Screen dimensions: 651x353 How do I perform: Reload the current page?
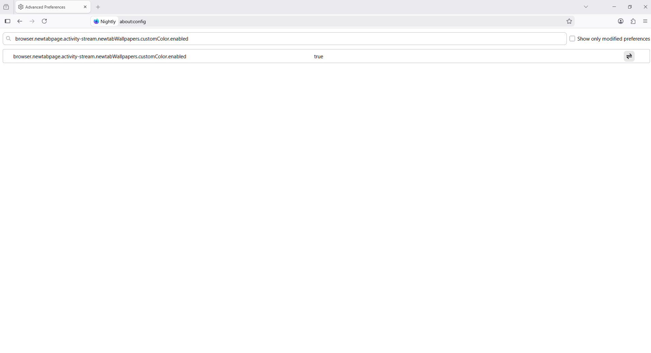pos(44,21)
